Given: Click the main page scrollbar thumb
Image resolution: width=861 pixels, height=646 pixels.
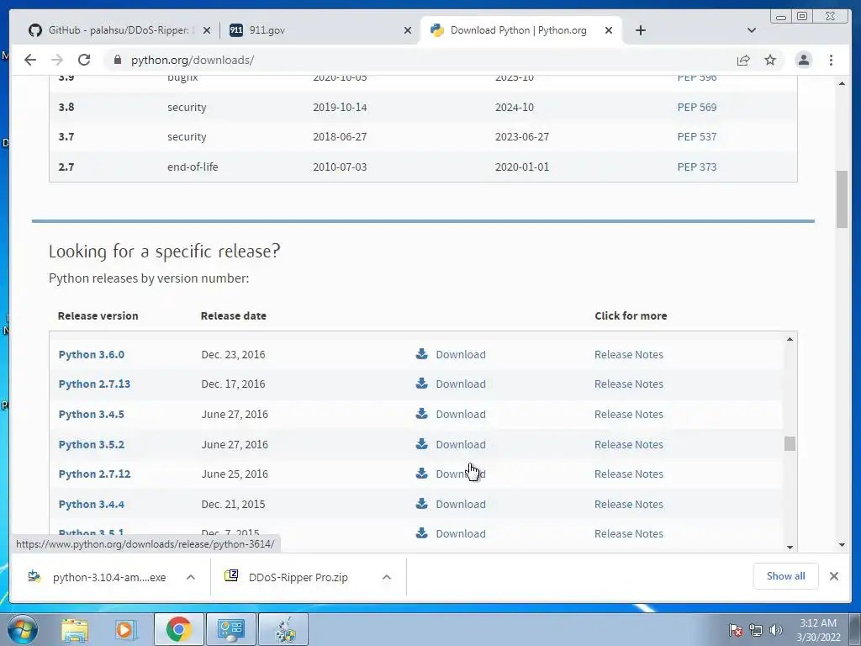Looking at the screenshot, I should pos(842,199).
